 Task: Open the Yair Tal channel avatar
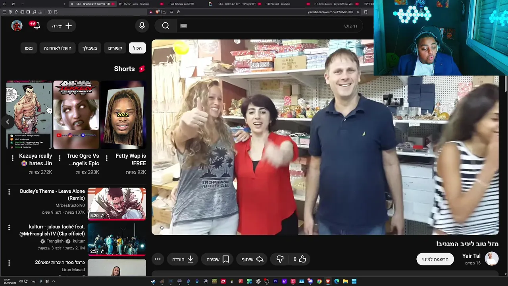491,259
